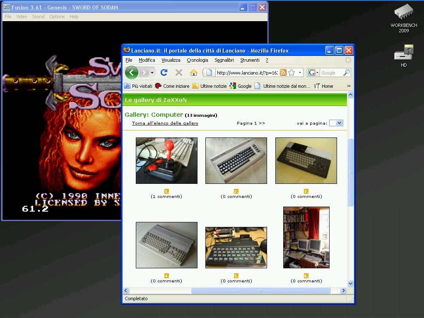Open Più visitati bookmarks folder
Image resolution: width=424 pixels, height=318 pixels.
pyautogui.click(x=138, y=86)
